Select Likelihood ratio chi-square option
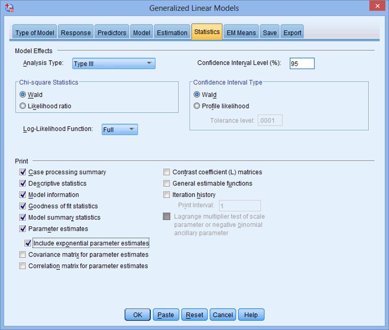The height and width of the screenshot is (330, 389). (x=22, y=106)
